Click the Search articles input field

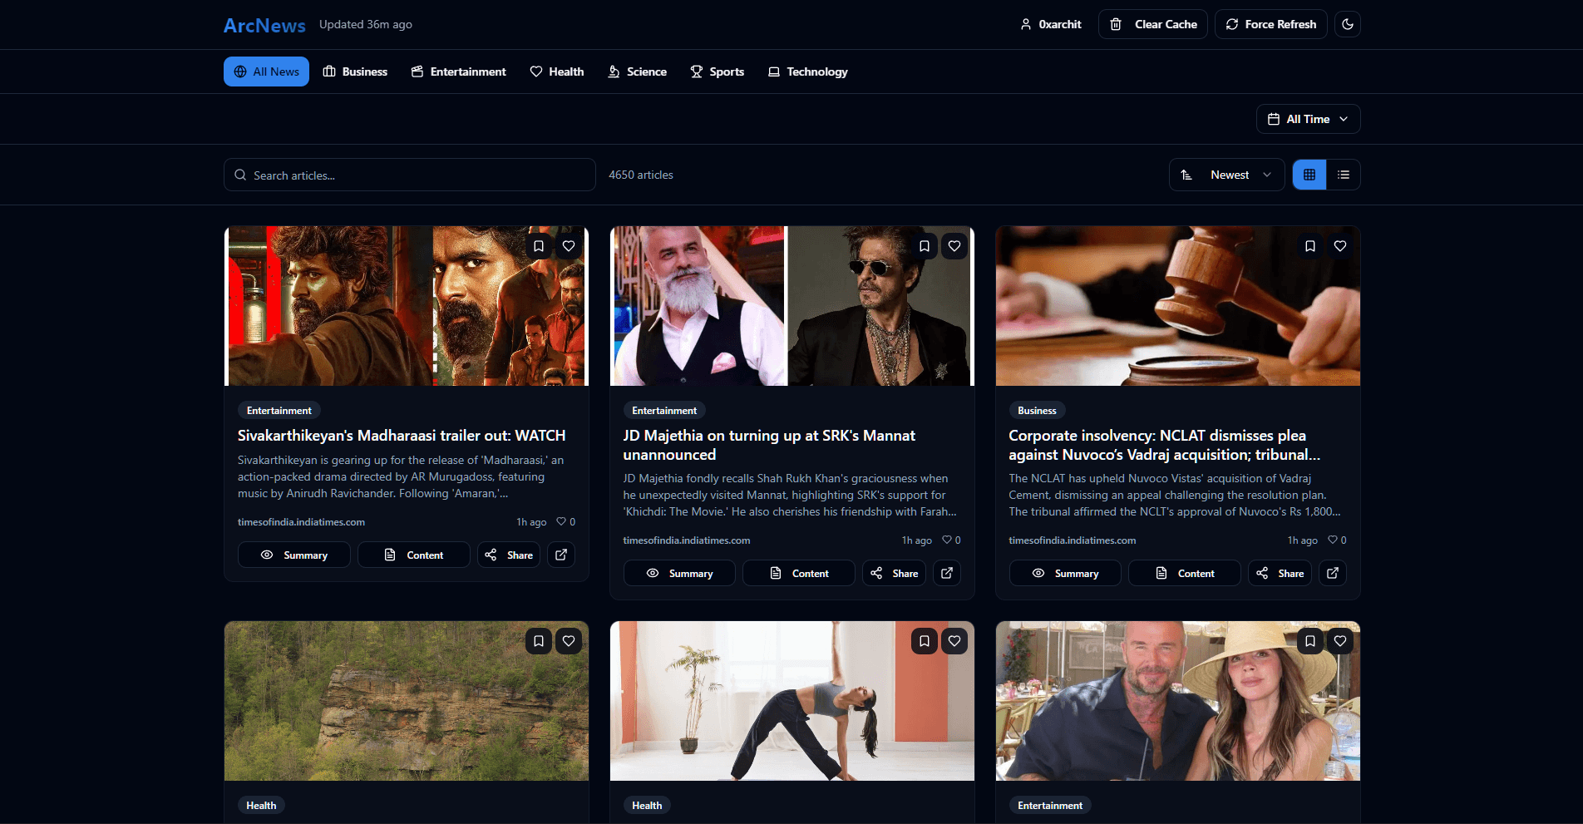tap(410, 175)
